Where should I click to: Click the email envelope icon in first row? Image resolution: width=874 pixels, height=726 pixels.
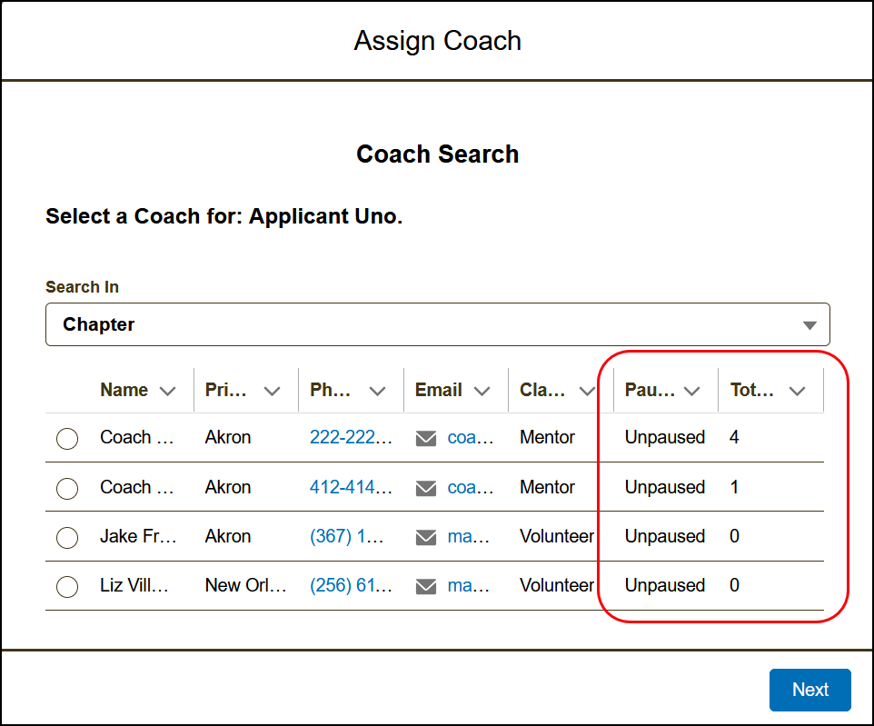click(x=426, y=438)
